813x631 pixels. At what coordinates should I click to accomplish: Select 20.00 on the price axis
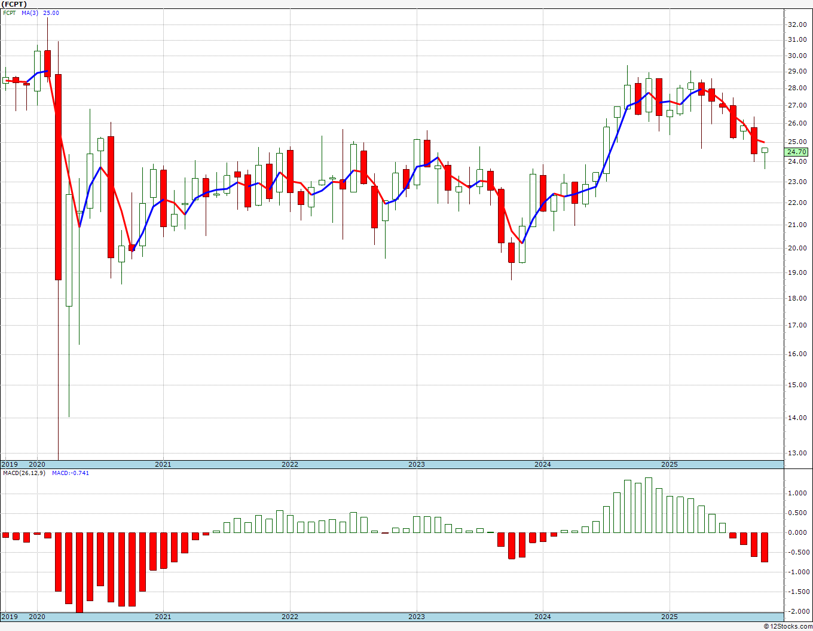tap(797, 248)
